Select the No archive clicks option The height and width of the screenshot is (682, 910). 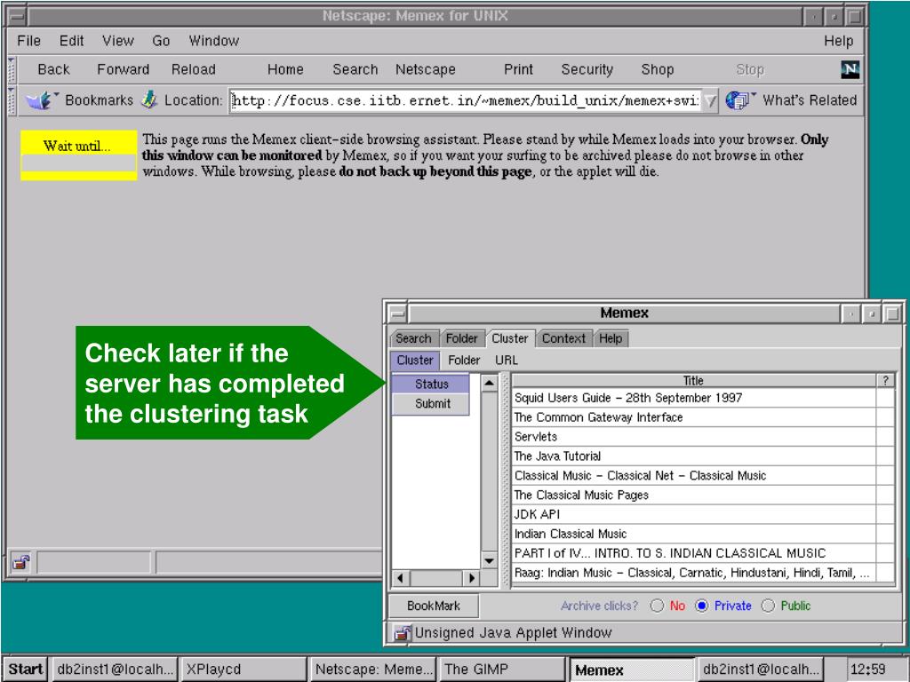658,607
